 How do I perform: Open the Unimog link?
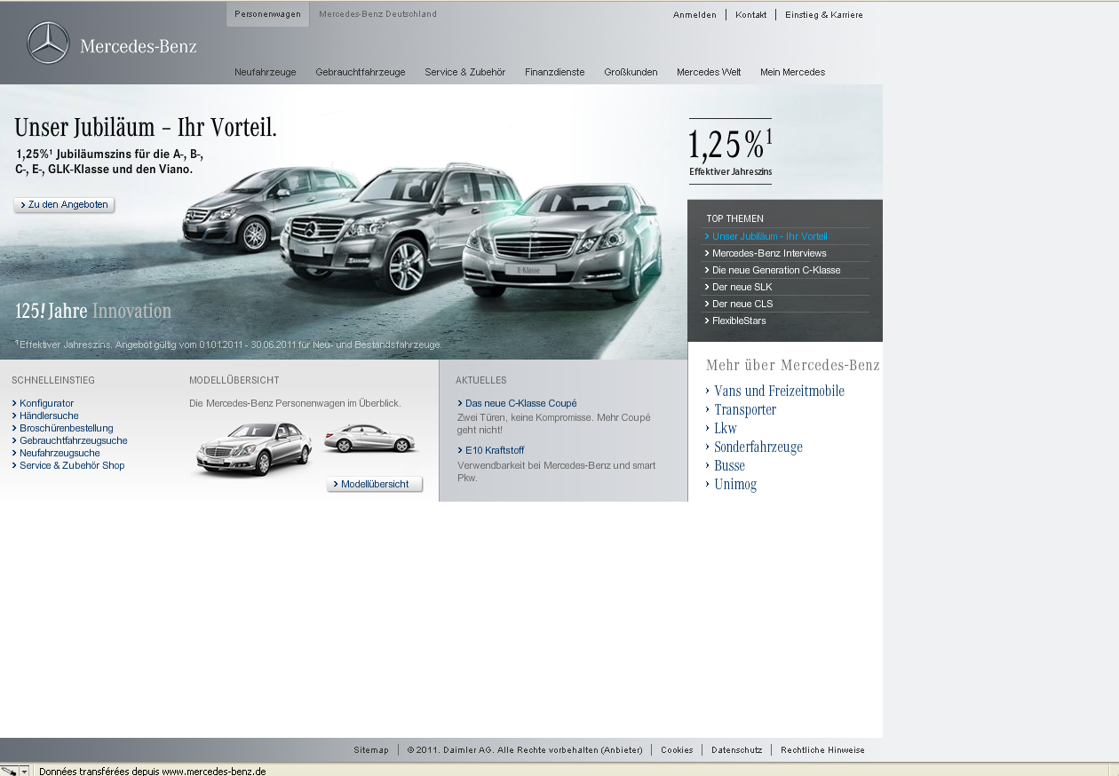click(731, 484)
